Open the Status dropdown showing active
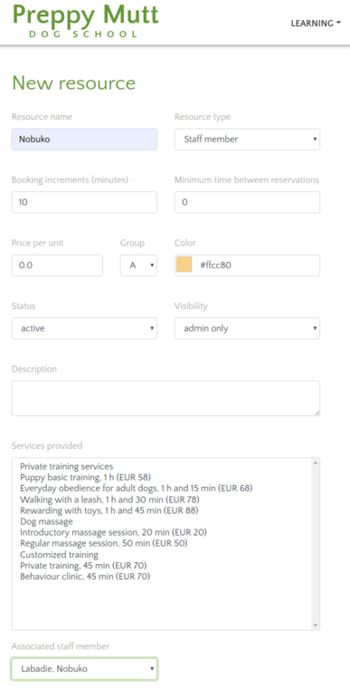The image size is (350, 689). [x=84, y=328]
